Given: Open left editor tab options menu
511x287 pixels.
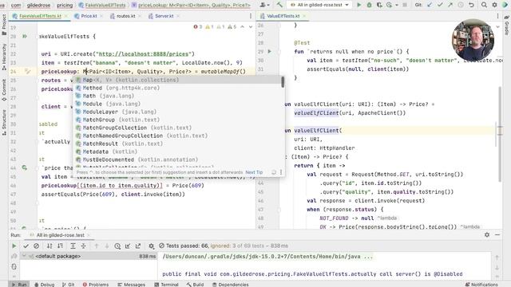Looking at the screenshot, I should [x=250, y=16].
